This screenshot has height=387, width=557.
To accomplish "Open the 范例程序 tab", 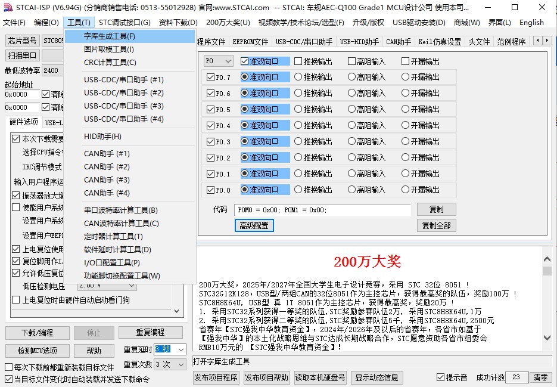I will pyautogui.click(x=511, y=42).
